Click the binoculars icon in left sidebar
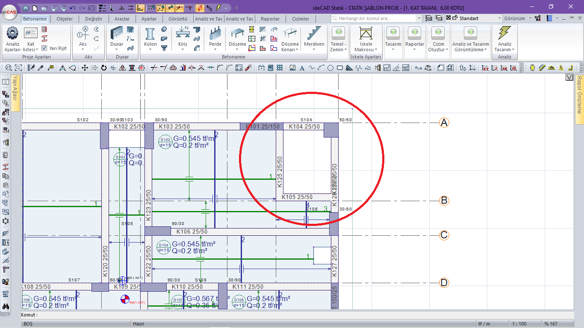This screenshot has height=328, width=584. point(6,306)
